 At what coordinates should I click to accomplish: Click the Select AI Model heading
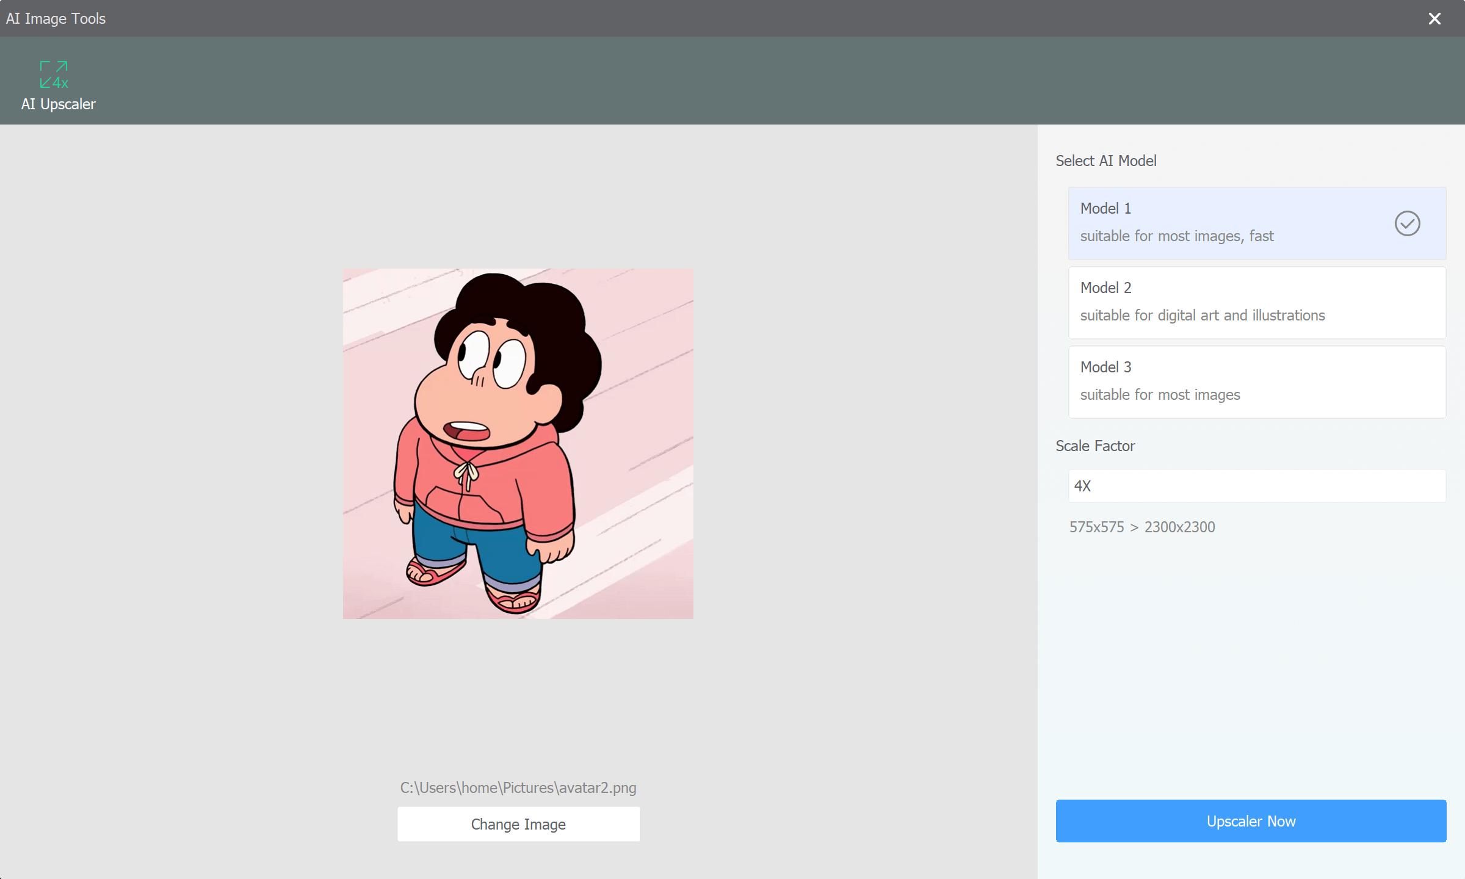tap(1106, 161)
